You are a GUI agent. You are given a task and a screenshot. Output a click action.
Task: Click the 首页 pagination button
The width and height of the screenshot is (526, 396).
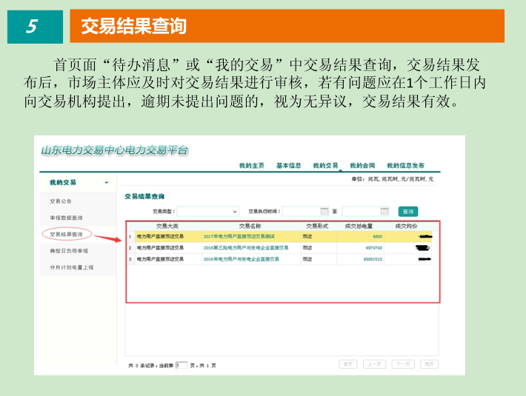click(347, 364)
